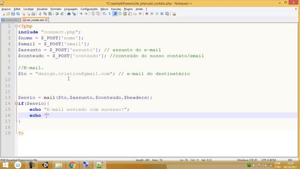Toggle the Function List panel icon

tap(130, 14)
